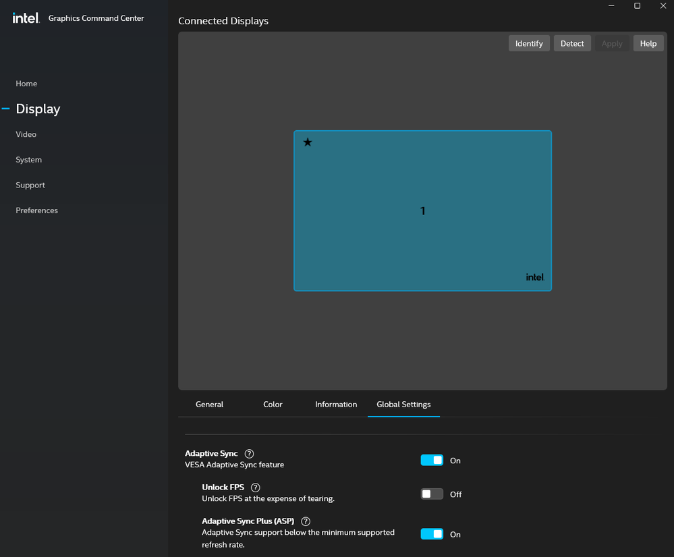
Task: Switch to the General tab
Action: point(209,405)
